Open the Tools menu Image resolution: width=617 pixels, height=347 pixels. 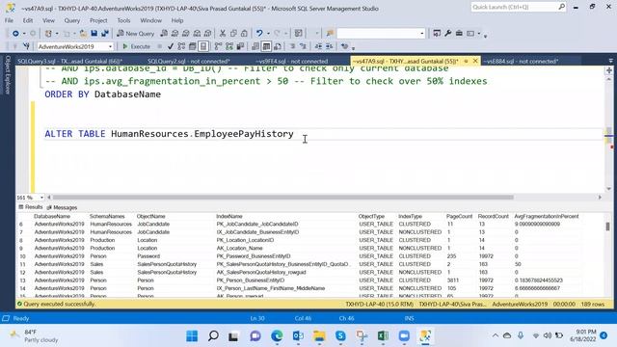pos(123,20)
